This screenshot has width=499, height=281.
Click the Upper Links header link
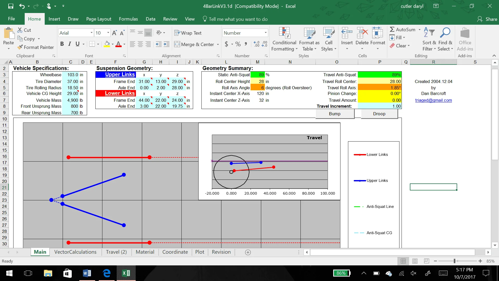click(120, 74)
